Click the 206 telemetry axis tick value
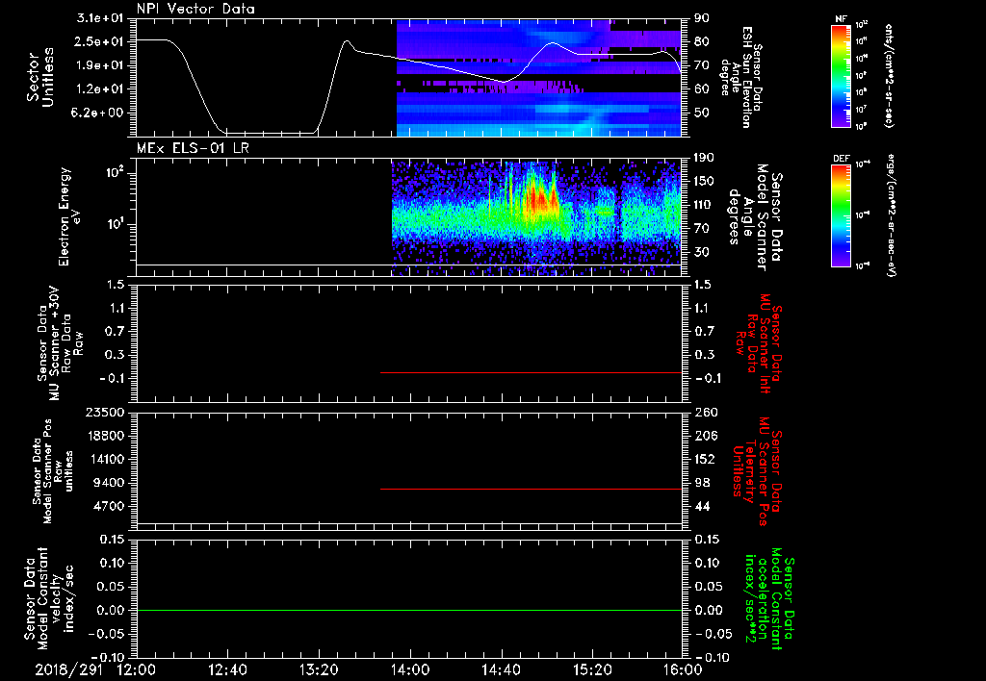The height and width of the screenshot is (681, 986). click(x=706, y=436)
